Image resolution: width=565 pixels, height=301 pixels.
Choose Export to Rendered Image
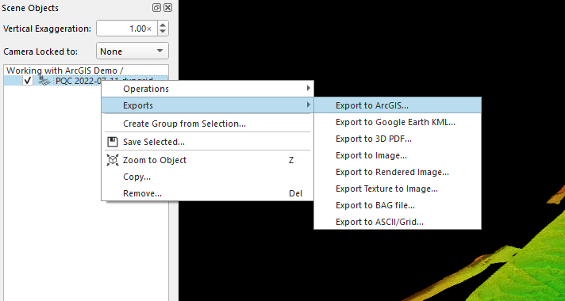tap(398, 172)
